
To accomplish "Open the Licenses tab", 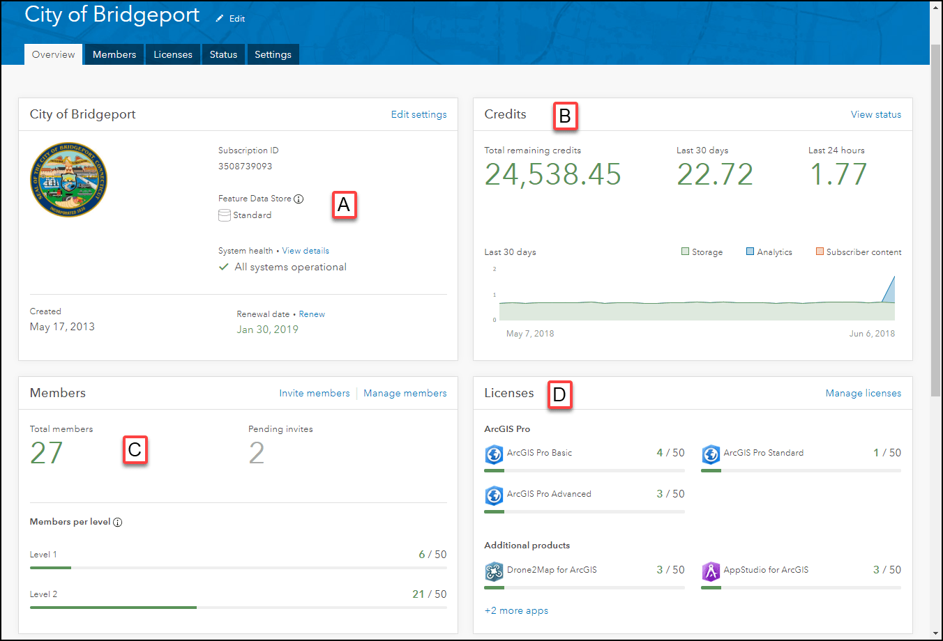I will pos(173,54).
